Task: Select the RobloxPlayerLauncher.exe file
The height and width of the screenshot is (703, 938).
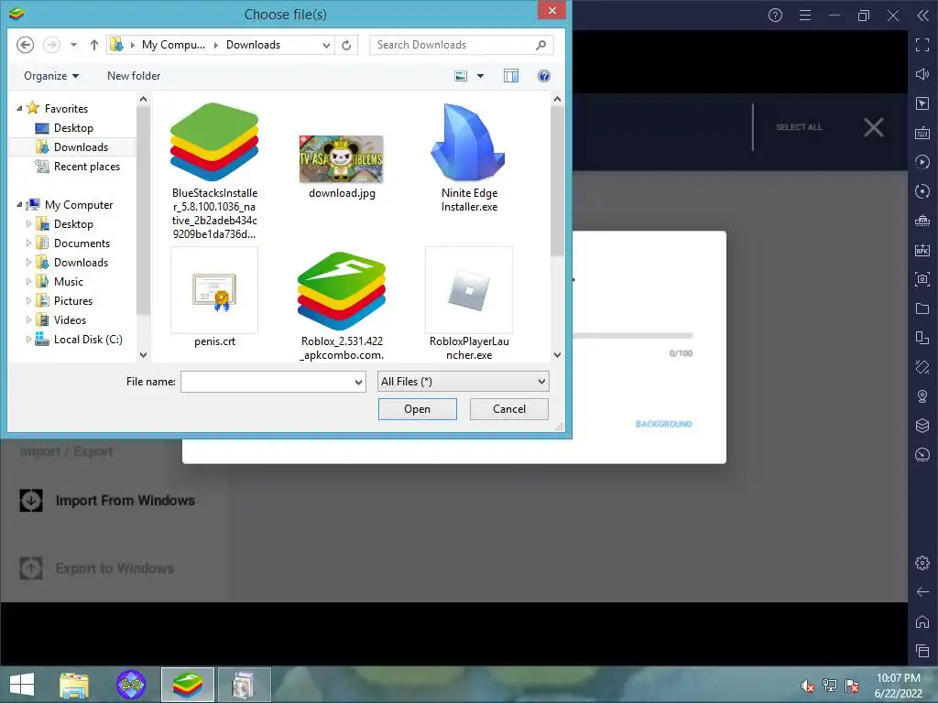Action: point(469,304)
